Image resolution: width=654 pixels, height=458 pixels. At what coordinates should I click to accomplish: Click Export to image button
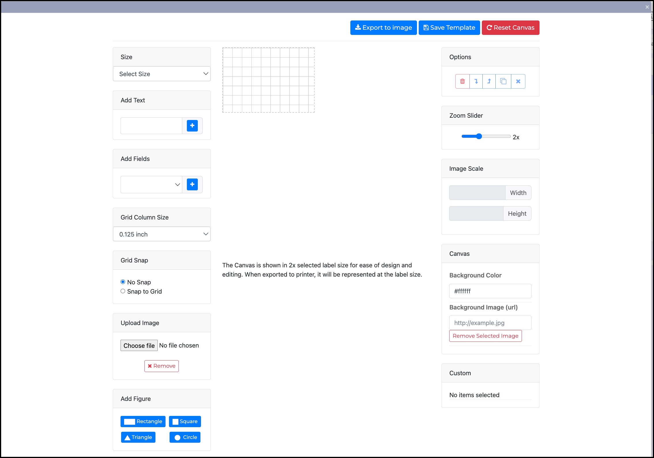383,28
